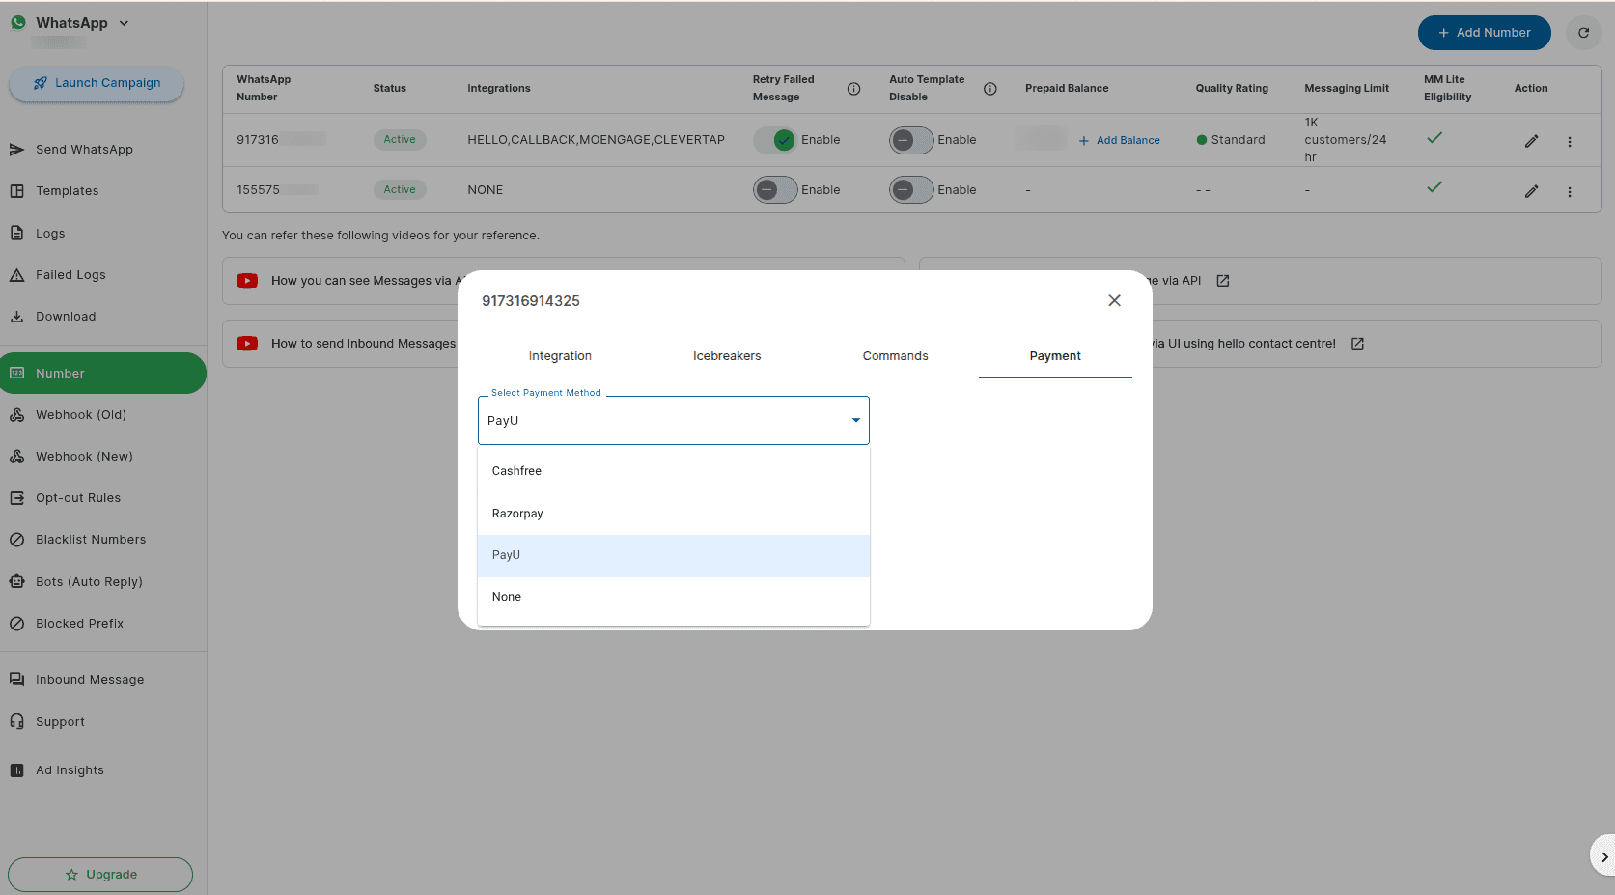Choose None payment option
The image size is (1615, 895).
pyautogui.click(x=674, y=597)
